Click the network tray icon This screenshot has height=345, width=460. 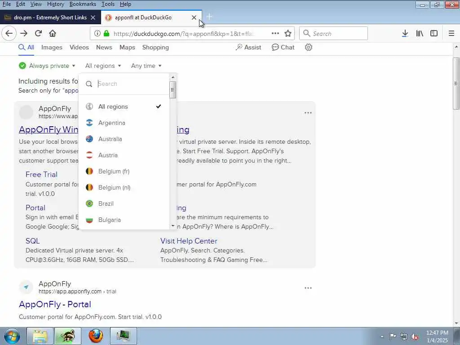pos(404,337)
